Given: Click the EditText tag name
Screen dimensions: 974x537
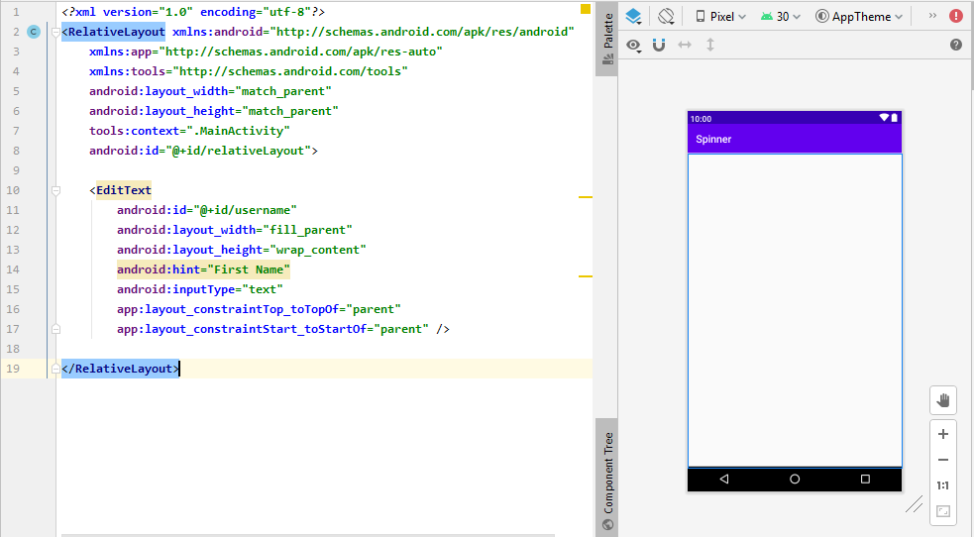Looking at the screenshot, I should (x=124, y=190).
